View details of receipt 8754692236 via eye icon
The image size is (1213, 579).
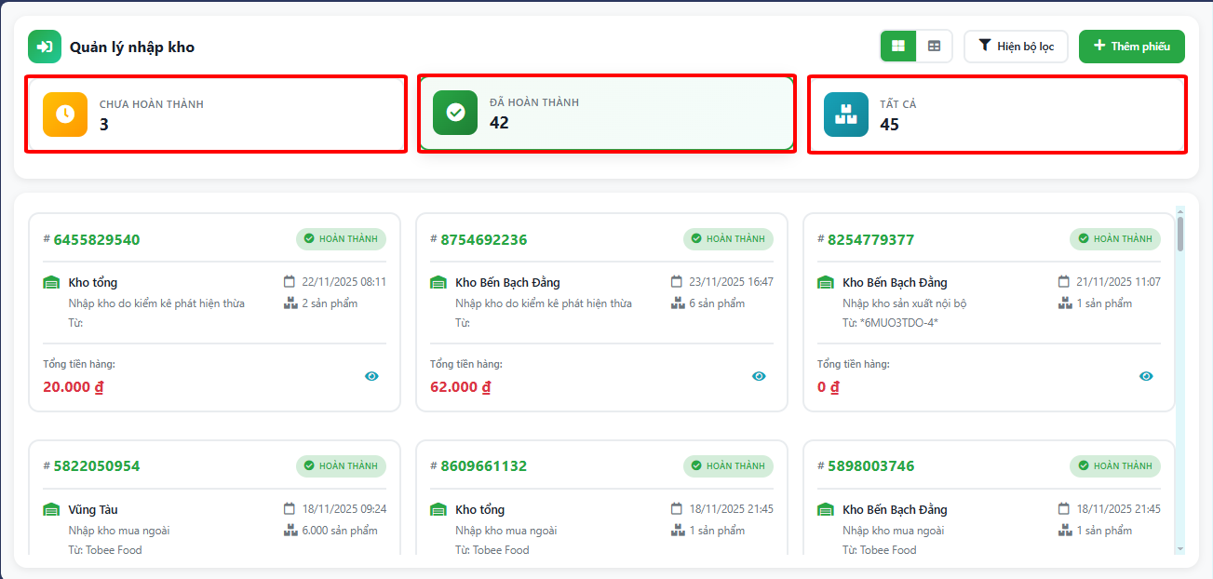[759, 376]
